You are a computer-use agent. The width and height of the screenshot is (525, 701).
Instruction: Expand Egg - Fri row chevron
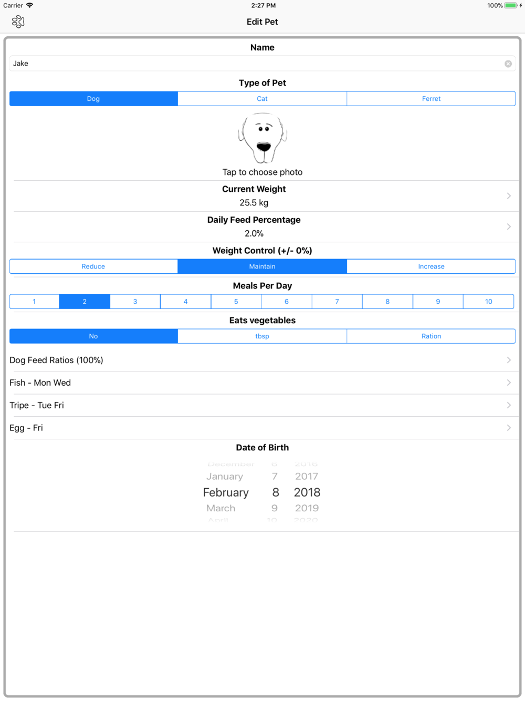(x=509, y=428)
